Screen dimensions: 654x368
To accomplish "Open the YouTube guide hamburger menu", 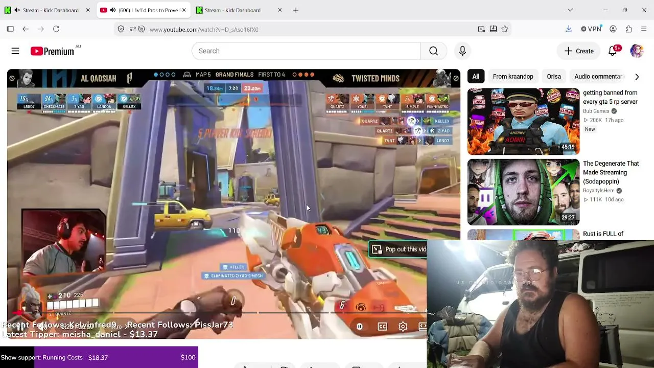I will tap(15, 51).
